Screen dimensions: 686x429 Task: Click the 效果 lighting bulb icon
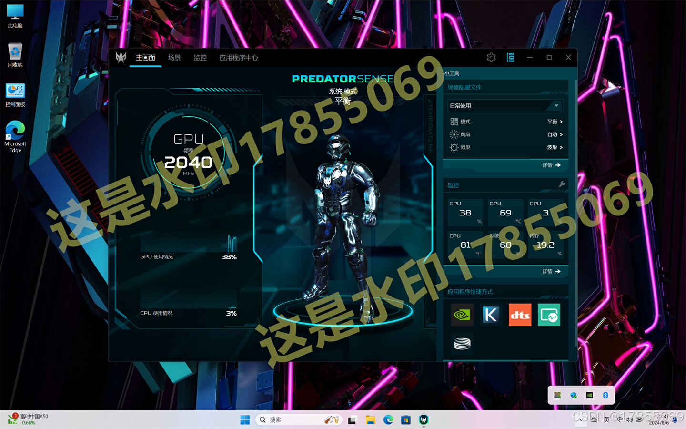pos(454,147)
